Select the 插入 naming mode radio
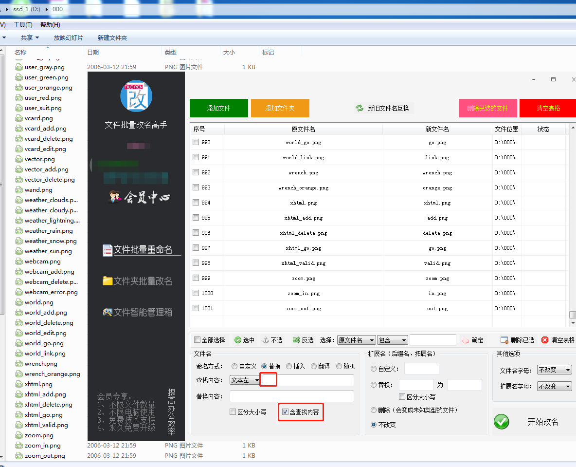 [x=289, y=366]
